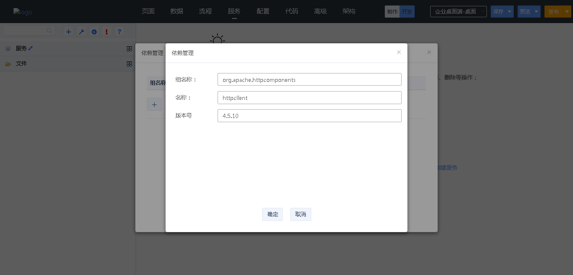Open the 数据 menu tab
The width and height of the screenshot is (573, 275).
coord(177,11)
